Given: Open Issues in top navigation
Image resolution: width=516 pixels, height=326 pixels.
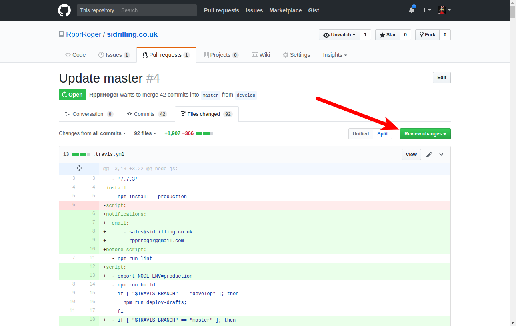Looking at the screenshot, I should pos(254,10).
